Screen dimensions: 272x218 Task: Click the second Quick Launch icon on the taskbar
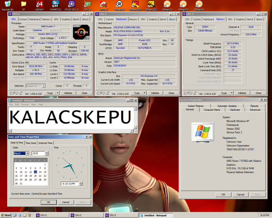20,215
